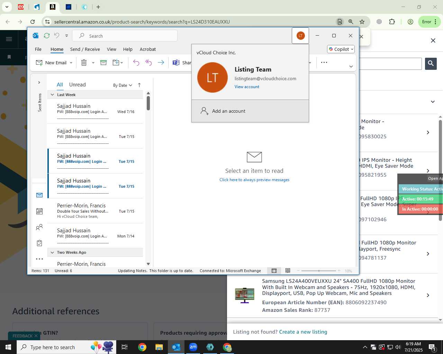Click the Outlook Send/Receive sync icon

(x=47, y=36)
